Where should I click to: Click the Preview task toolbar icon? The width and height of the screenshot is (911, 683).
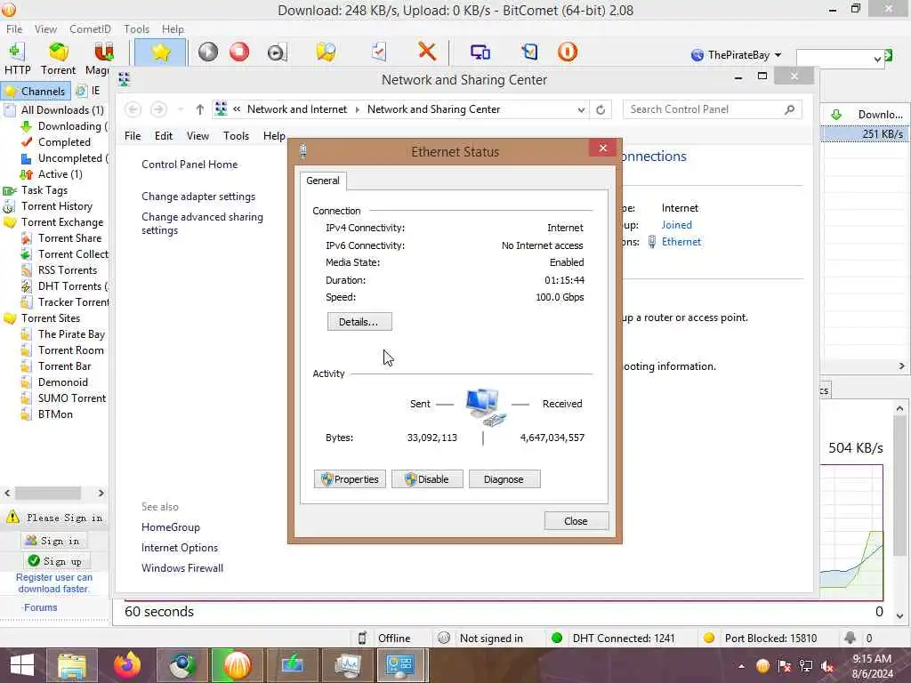pos(277,52)
